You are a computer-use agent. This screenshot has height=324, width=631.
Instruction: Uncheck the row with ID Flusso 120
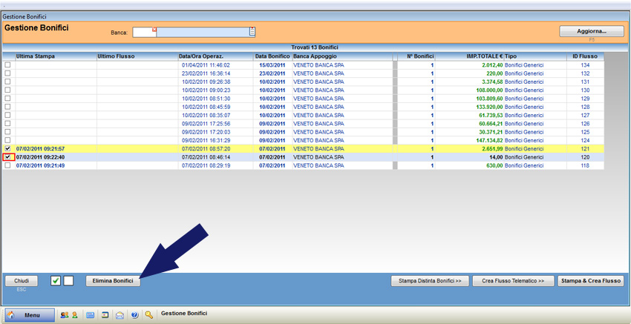click(x=8, y=157)
